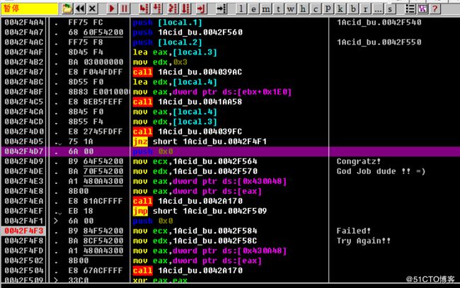Click the 'Congratz!' comment

359,161
